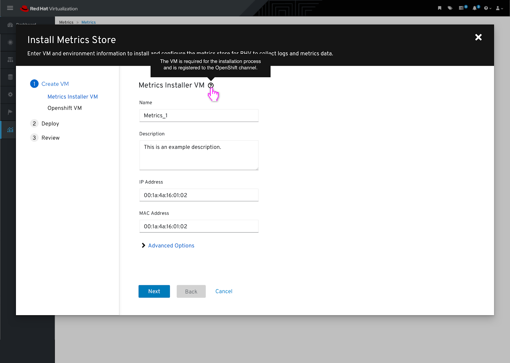Viewport: 510px width, 363px height.
Task: Open the Dashboard sidebar icon
Action: coord(10,25)
